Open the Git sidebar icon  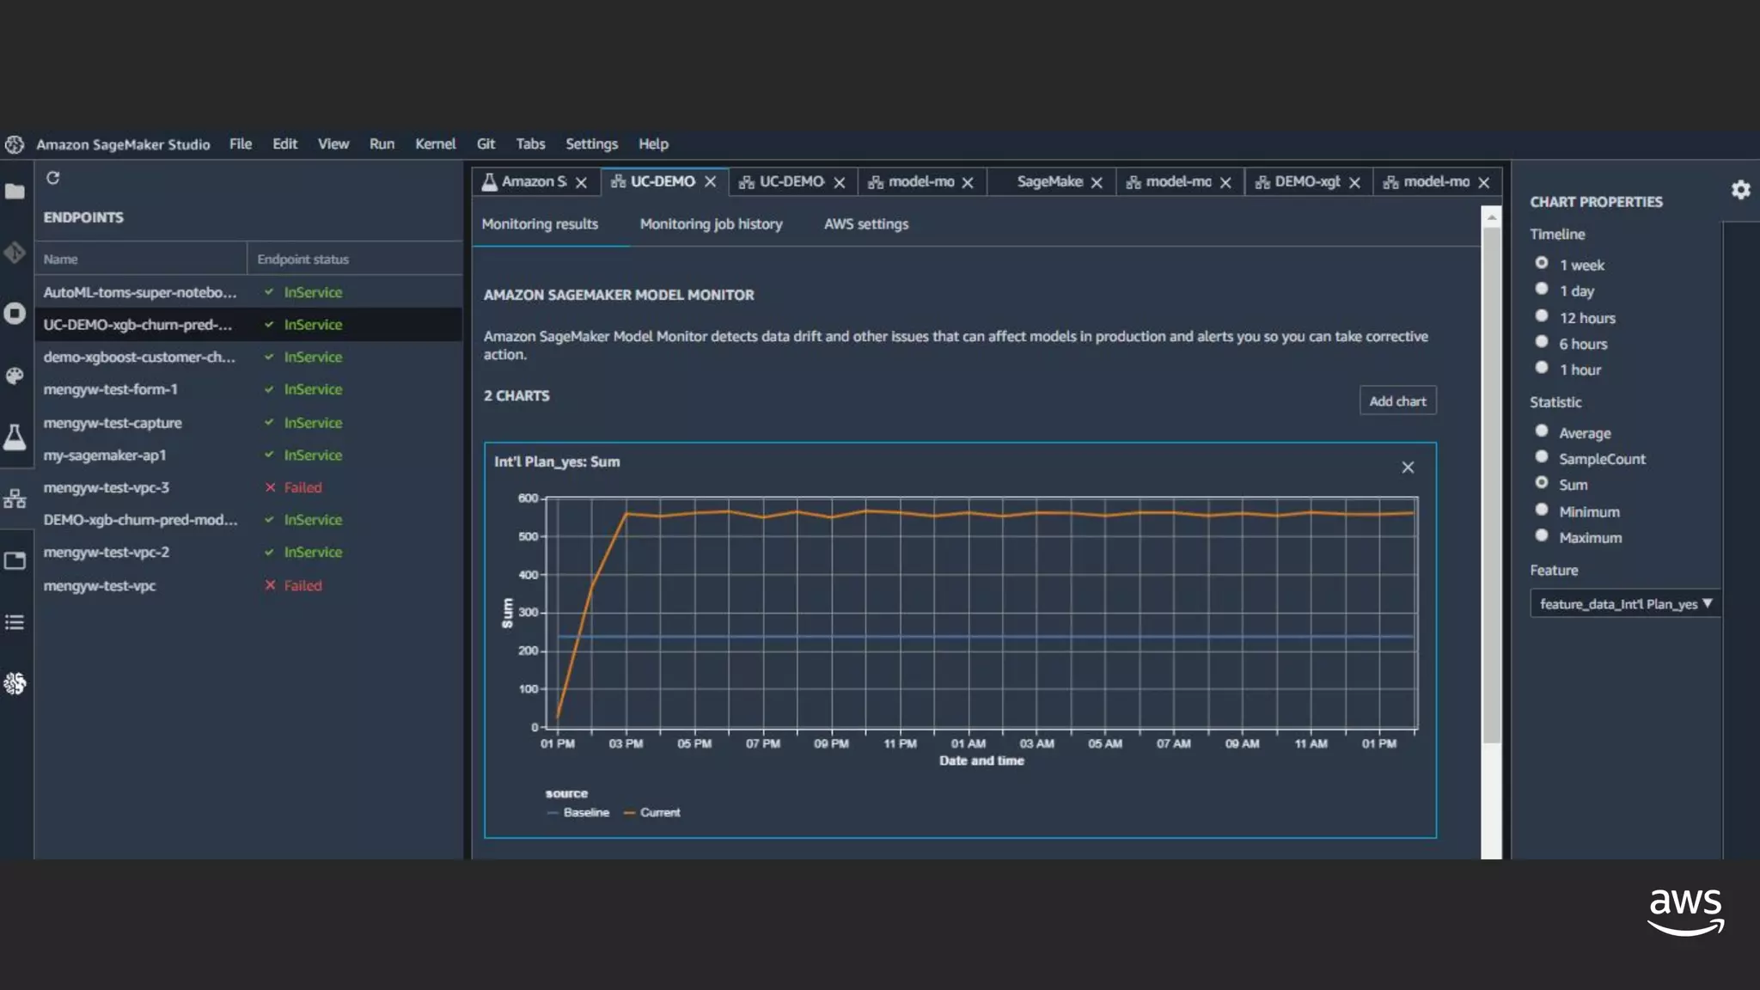[x=15, y=253]
